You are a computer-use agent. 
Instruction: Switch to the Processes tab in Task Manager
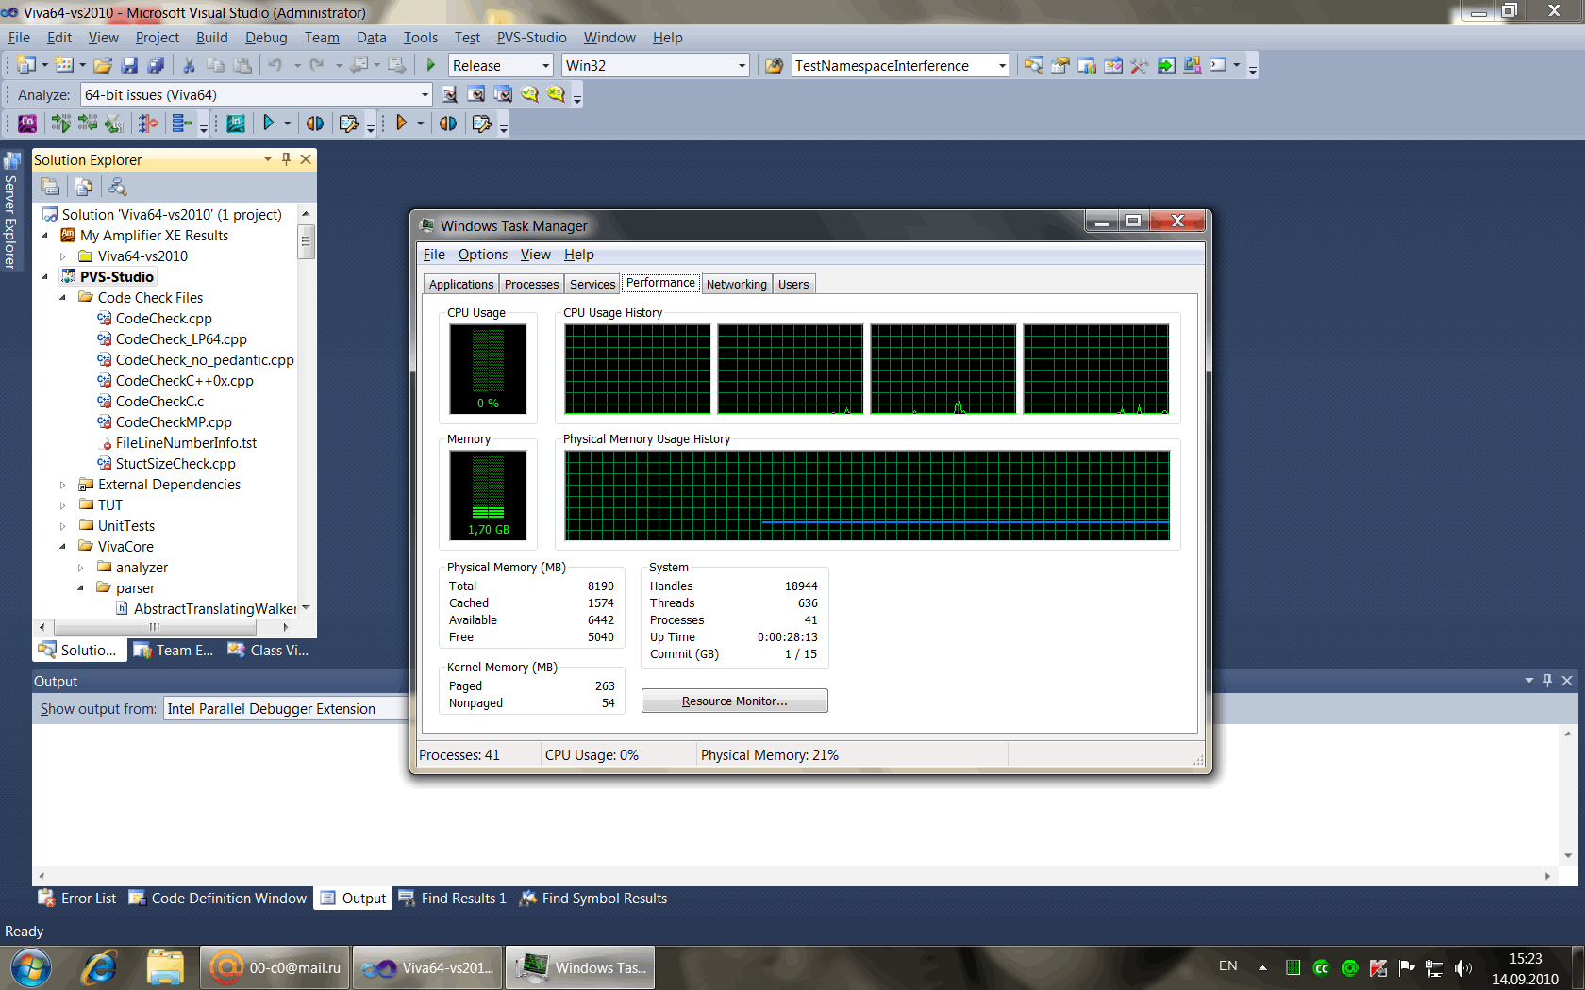[531, 284]
